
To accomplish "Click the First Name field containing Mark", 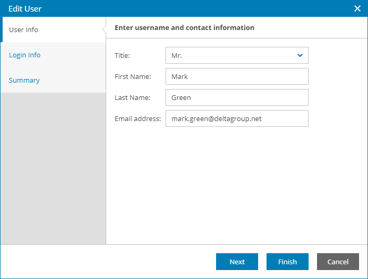I will coord(237,76).
